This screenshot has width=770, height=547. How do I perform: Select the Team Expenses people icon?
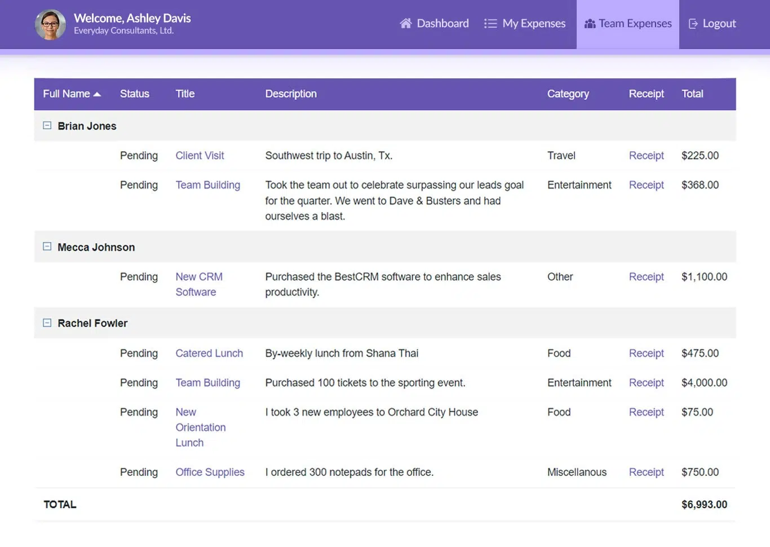[590, 23]
